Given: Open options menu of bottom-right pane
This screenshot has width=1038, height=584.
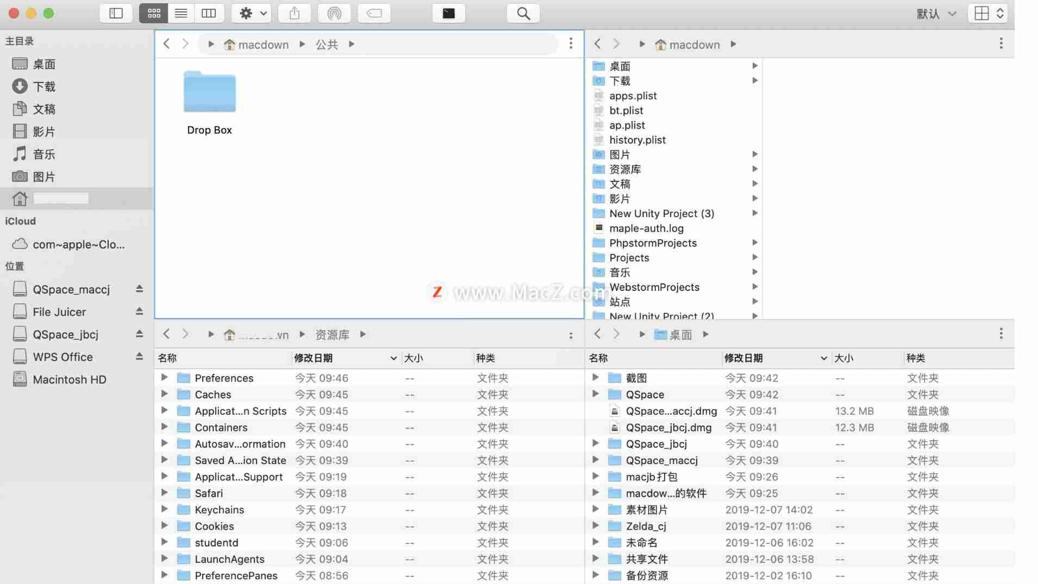Looking at the screenshot, I should tap(1001, 334).
